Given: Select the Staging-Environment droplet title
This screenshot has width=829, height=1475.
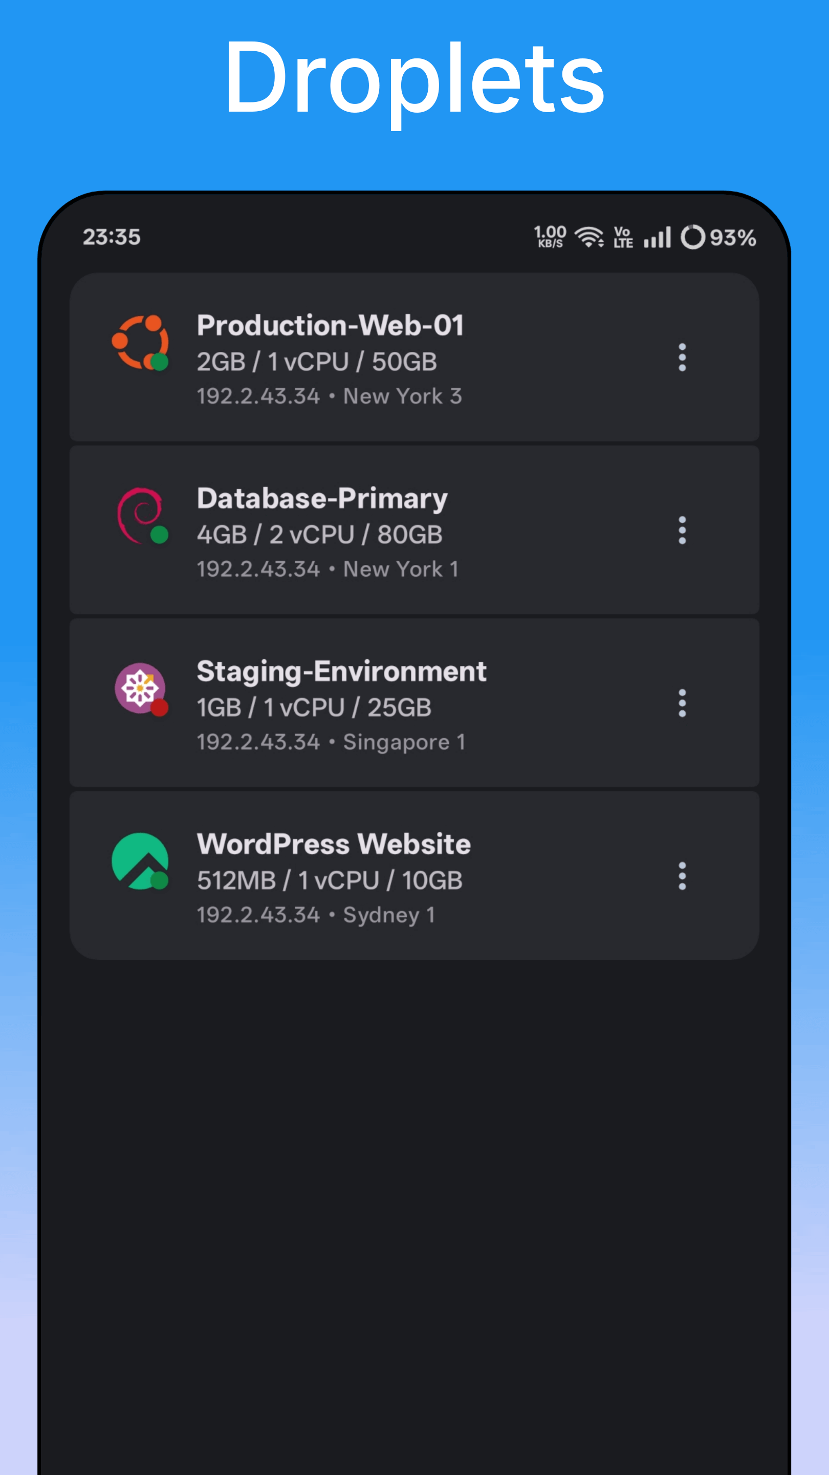Looking at the screenshot, I should (x=341, y=671).
